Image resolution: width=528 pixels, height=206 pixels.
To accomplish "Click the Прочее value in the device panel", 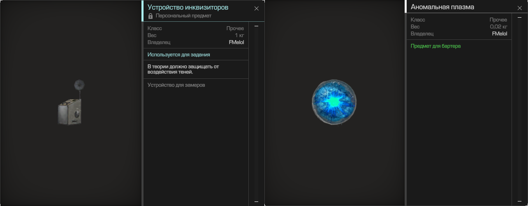I will click(235, 28).
